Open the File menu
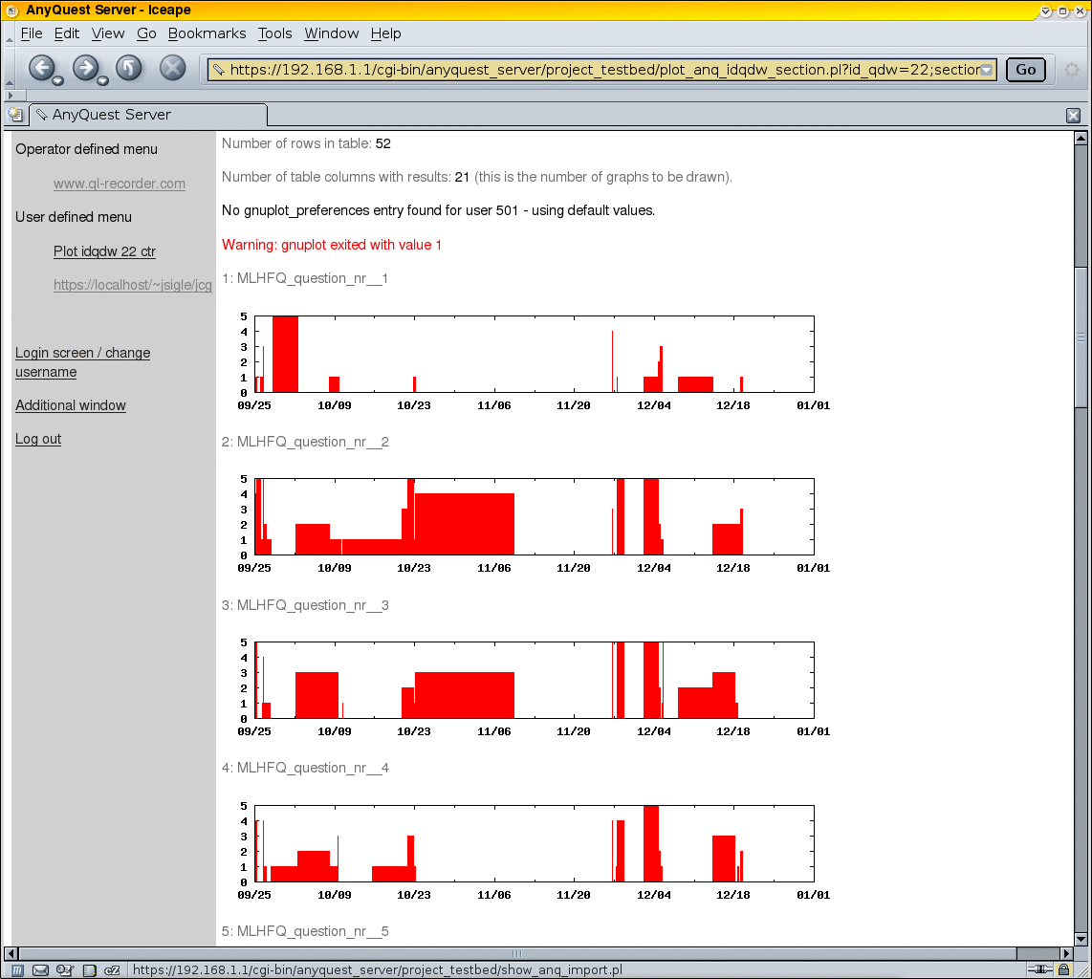 pyautogui.click(x=32, y=33)
